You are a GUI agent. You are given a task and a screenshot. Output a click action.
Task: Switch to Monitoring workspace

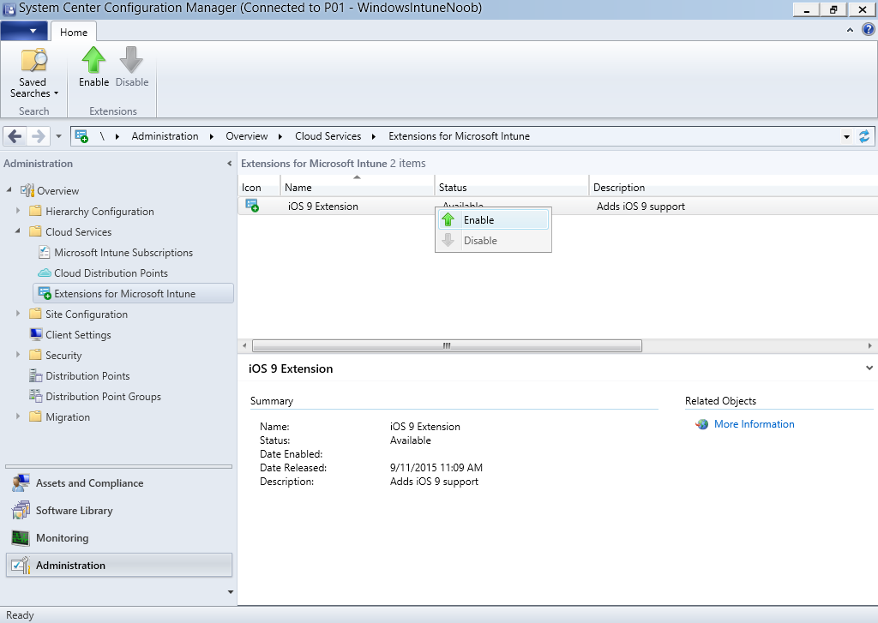pos(118,538)
